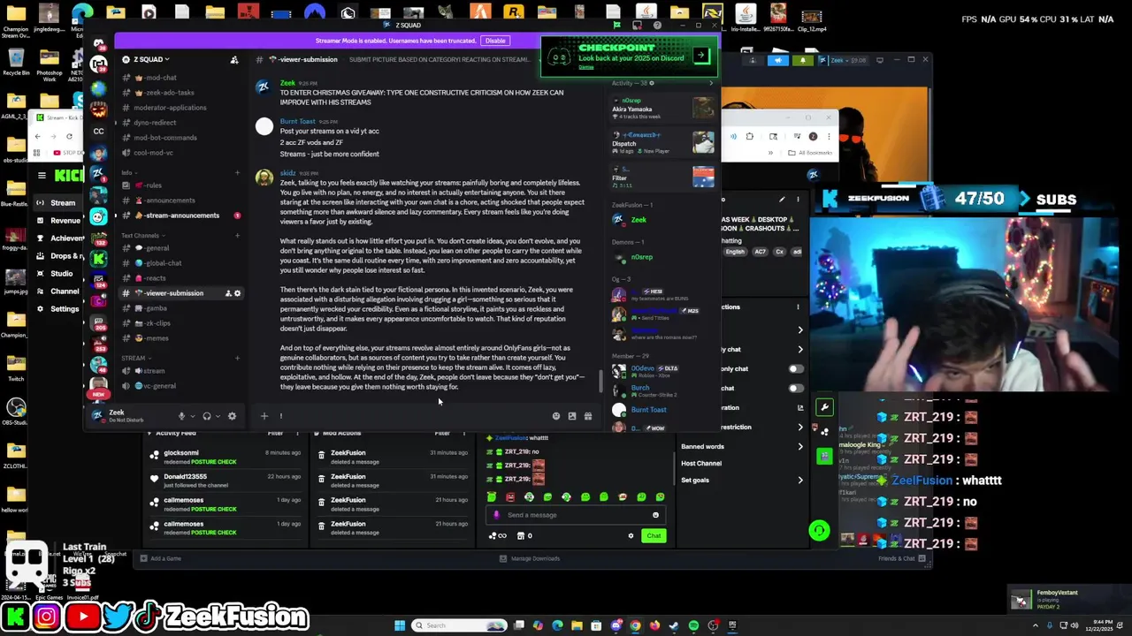The width and height of the screenshot is (1132, 636).
Task: Open Steam announcements megaphone icon
Action: pos(777,60)
